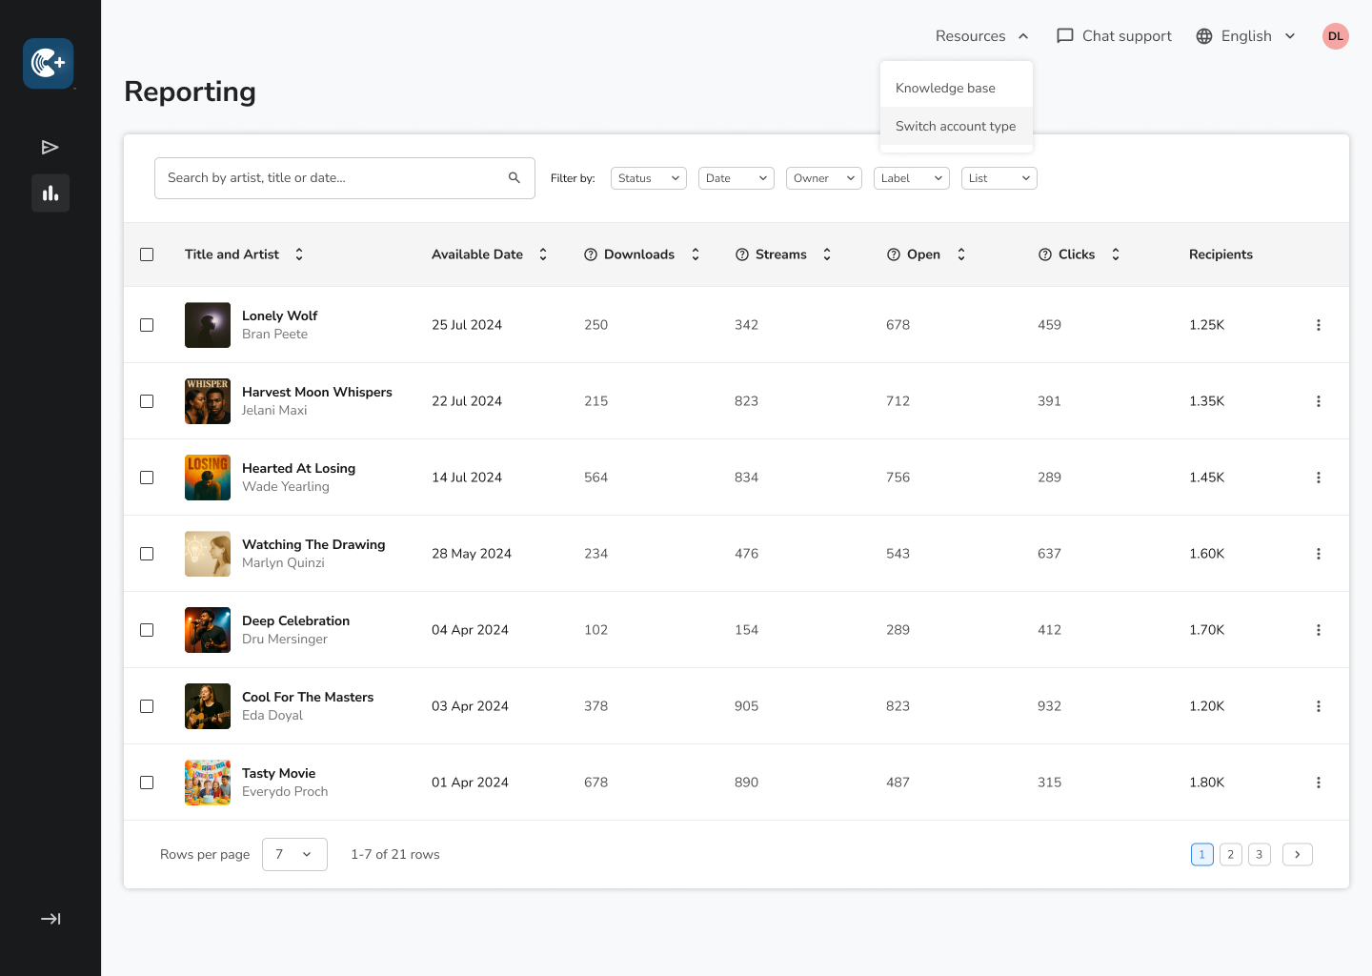Click the Hearted At Losing album thumbnail
Screen dimensions: 1372x976
(208, 478)
